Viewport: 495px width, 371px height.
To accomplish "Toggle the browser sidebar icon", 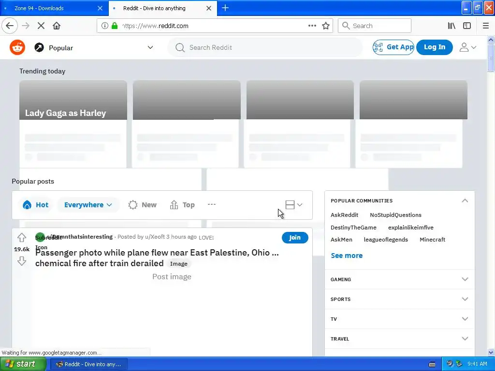I will (x=467, y=26).
